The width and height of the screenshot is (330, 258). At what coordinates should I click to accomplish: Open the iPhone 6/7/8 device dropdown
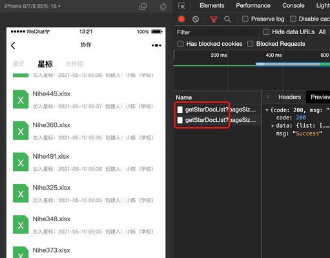pos(32,6)
